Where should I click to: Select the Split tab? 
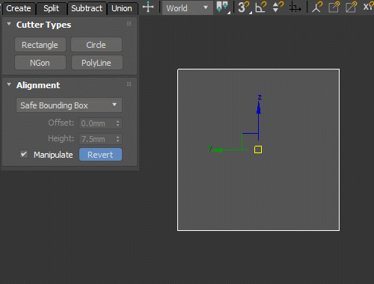tap(52, 8)
